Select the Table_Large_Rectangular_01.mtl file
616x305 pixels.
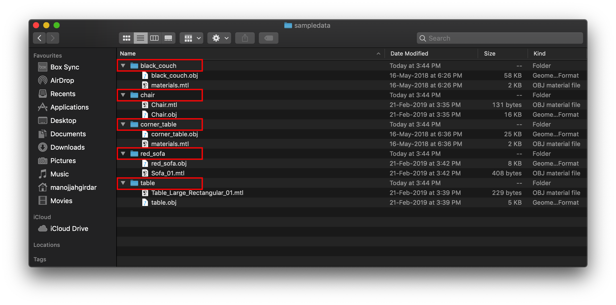[x=197, y=193]
